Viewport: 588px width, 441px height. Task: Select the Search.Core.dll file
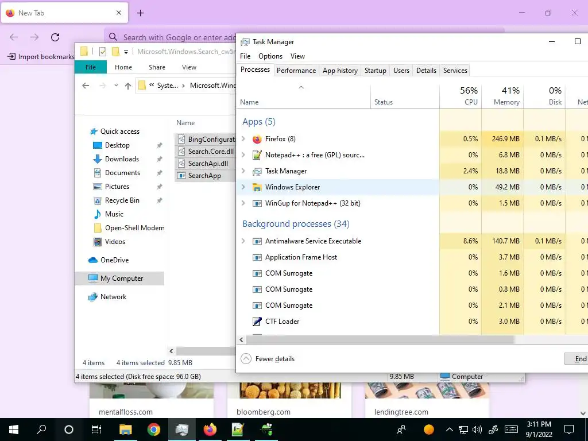(x=205, y=152)
